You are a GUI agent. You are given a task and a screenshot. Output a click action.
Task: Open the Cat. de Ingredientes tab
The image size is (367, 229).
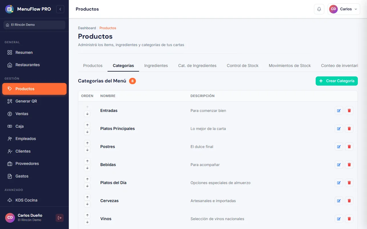click(197, 66)
